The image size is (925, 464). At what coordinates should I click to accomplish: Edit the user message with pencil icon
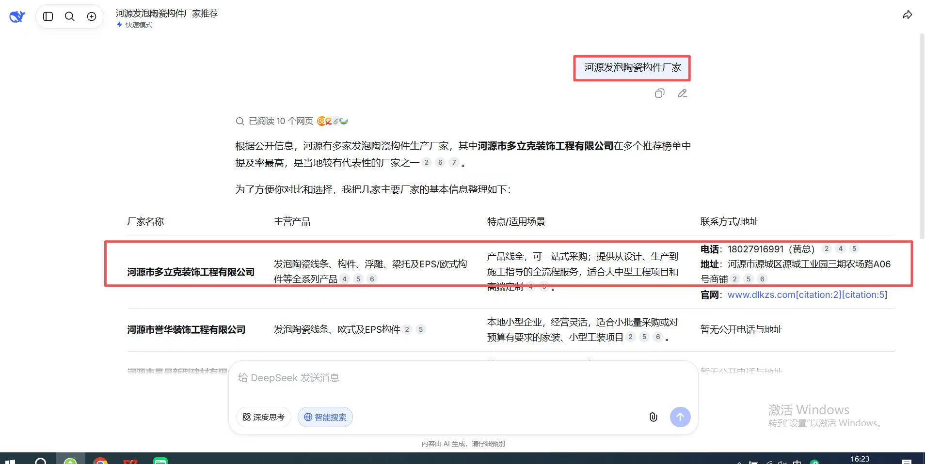(x=683, y=93)
